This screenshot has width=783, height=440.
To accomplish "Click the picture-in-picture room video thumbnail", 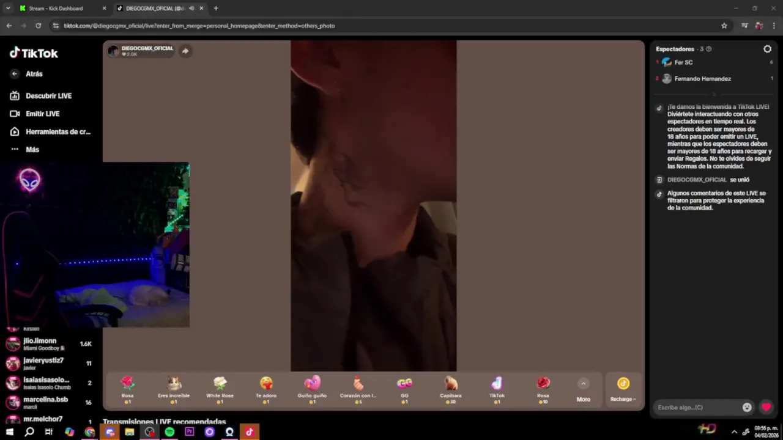I will (x=95, y=244).
